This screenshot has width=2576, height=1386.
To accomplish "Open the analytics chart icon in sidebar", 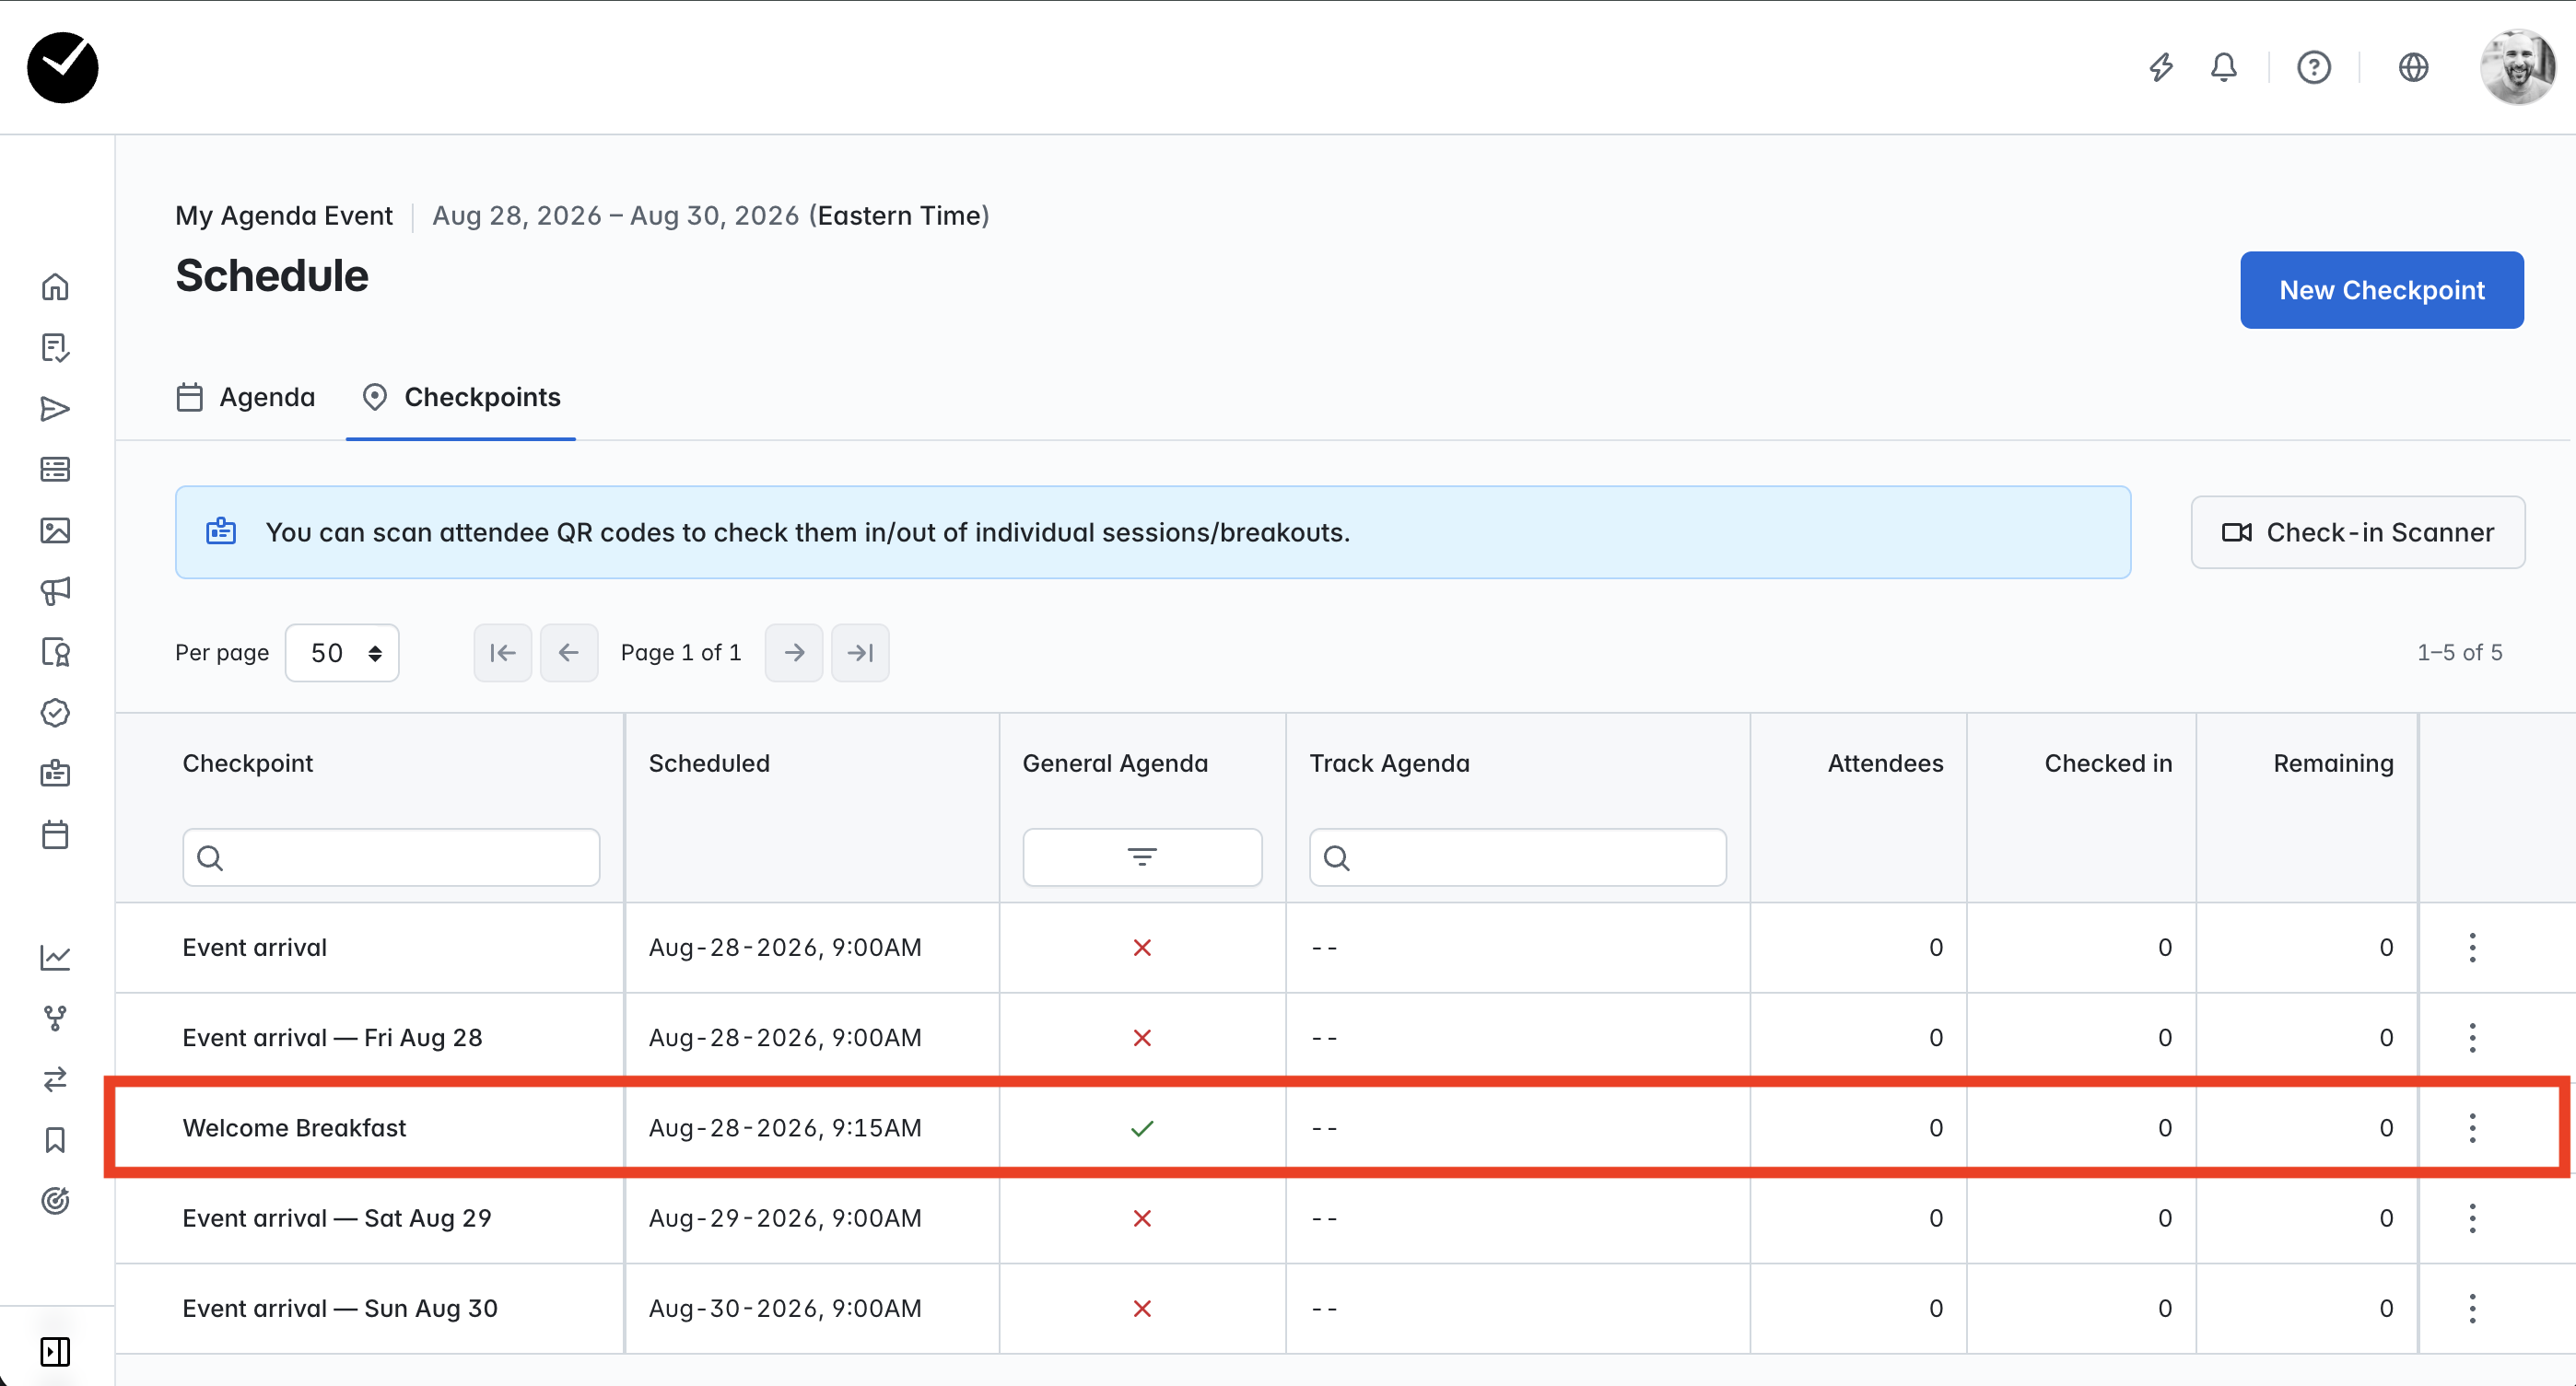I will point(55,958).
